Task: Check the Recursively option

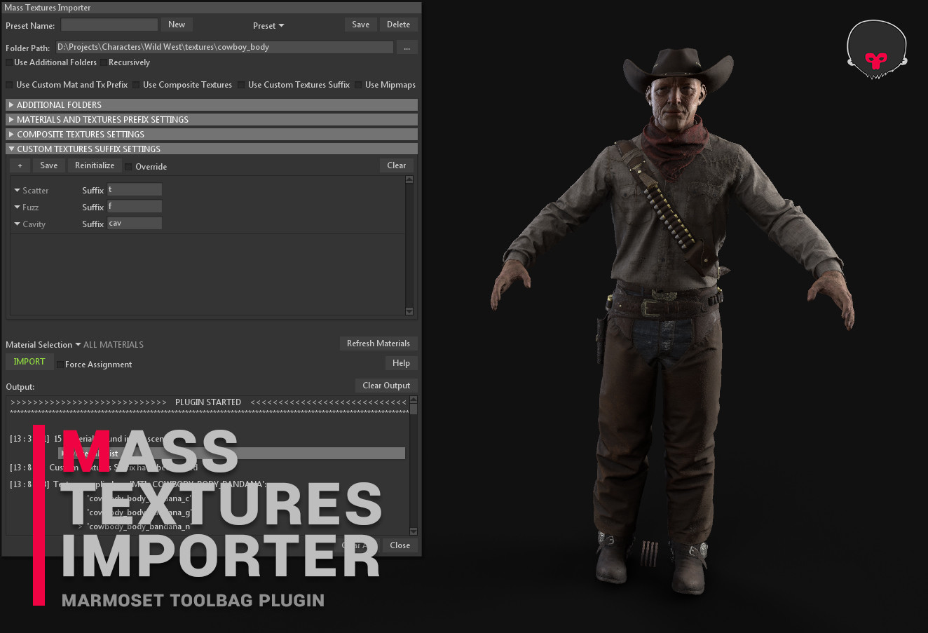Action: tap(103, 62)
